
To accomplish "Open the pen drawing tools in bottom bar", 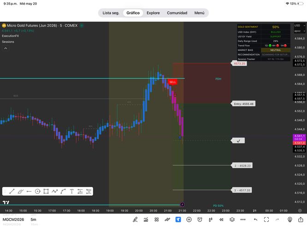I will (135, 219).
